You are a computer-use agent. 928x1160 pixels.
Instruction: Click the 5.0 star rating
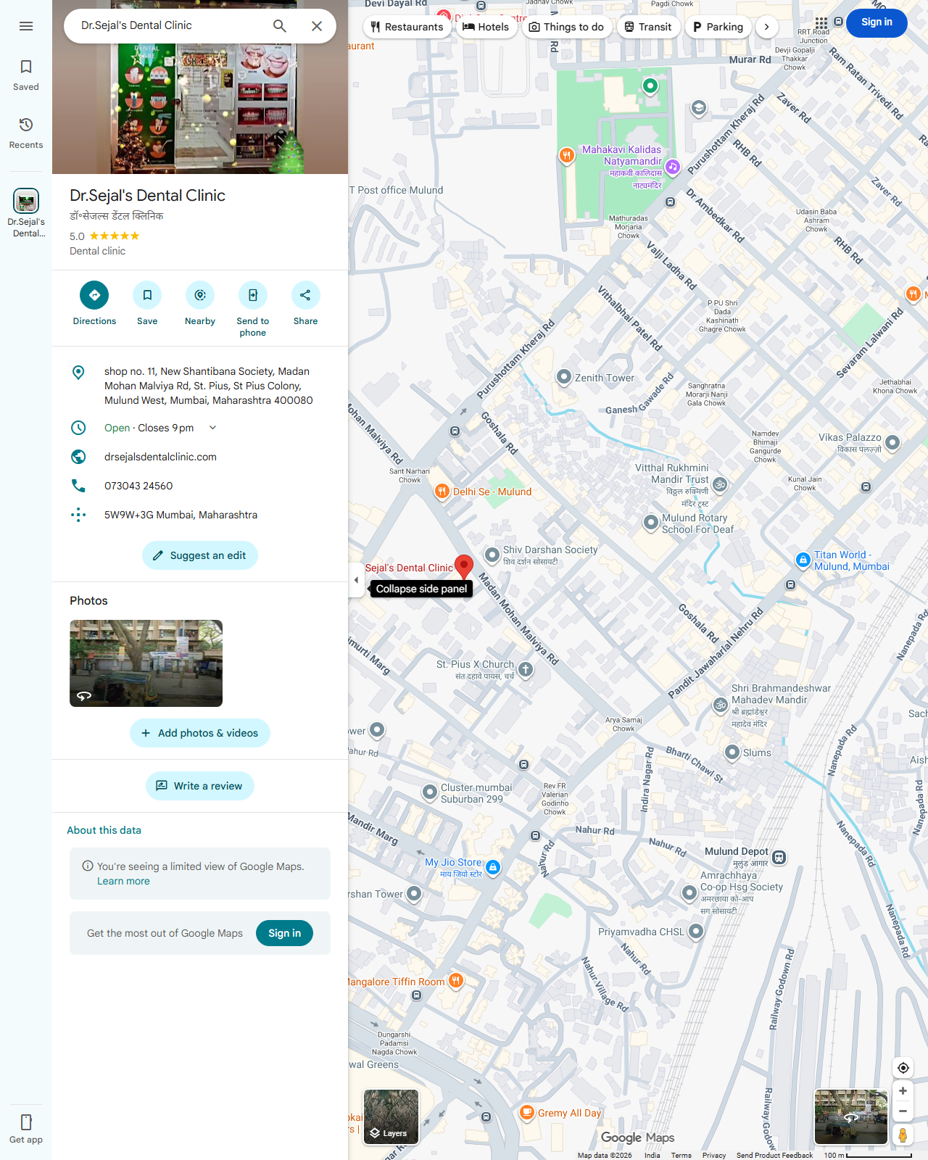point(104,236)
